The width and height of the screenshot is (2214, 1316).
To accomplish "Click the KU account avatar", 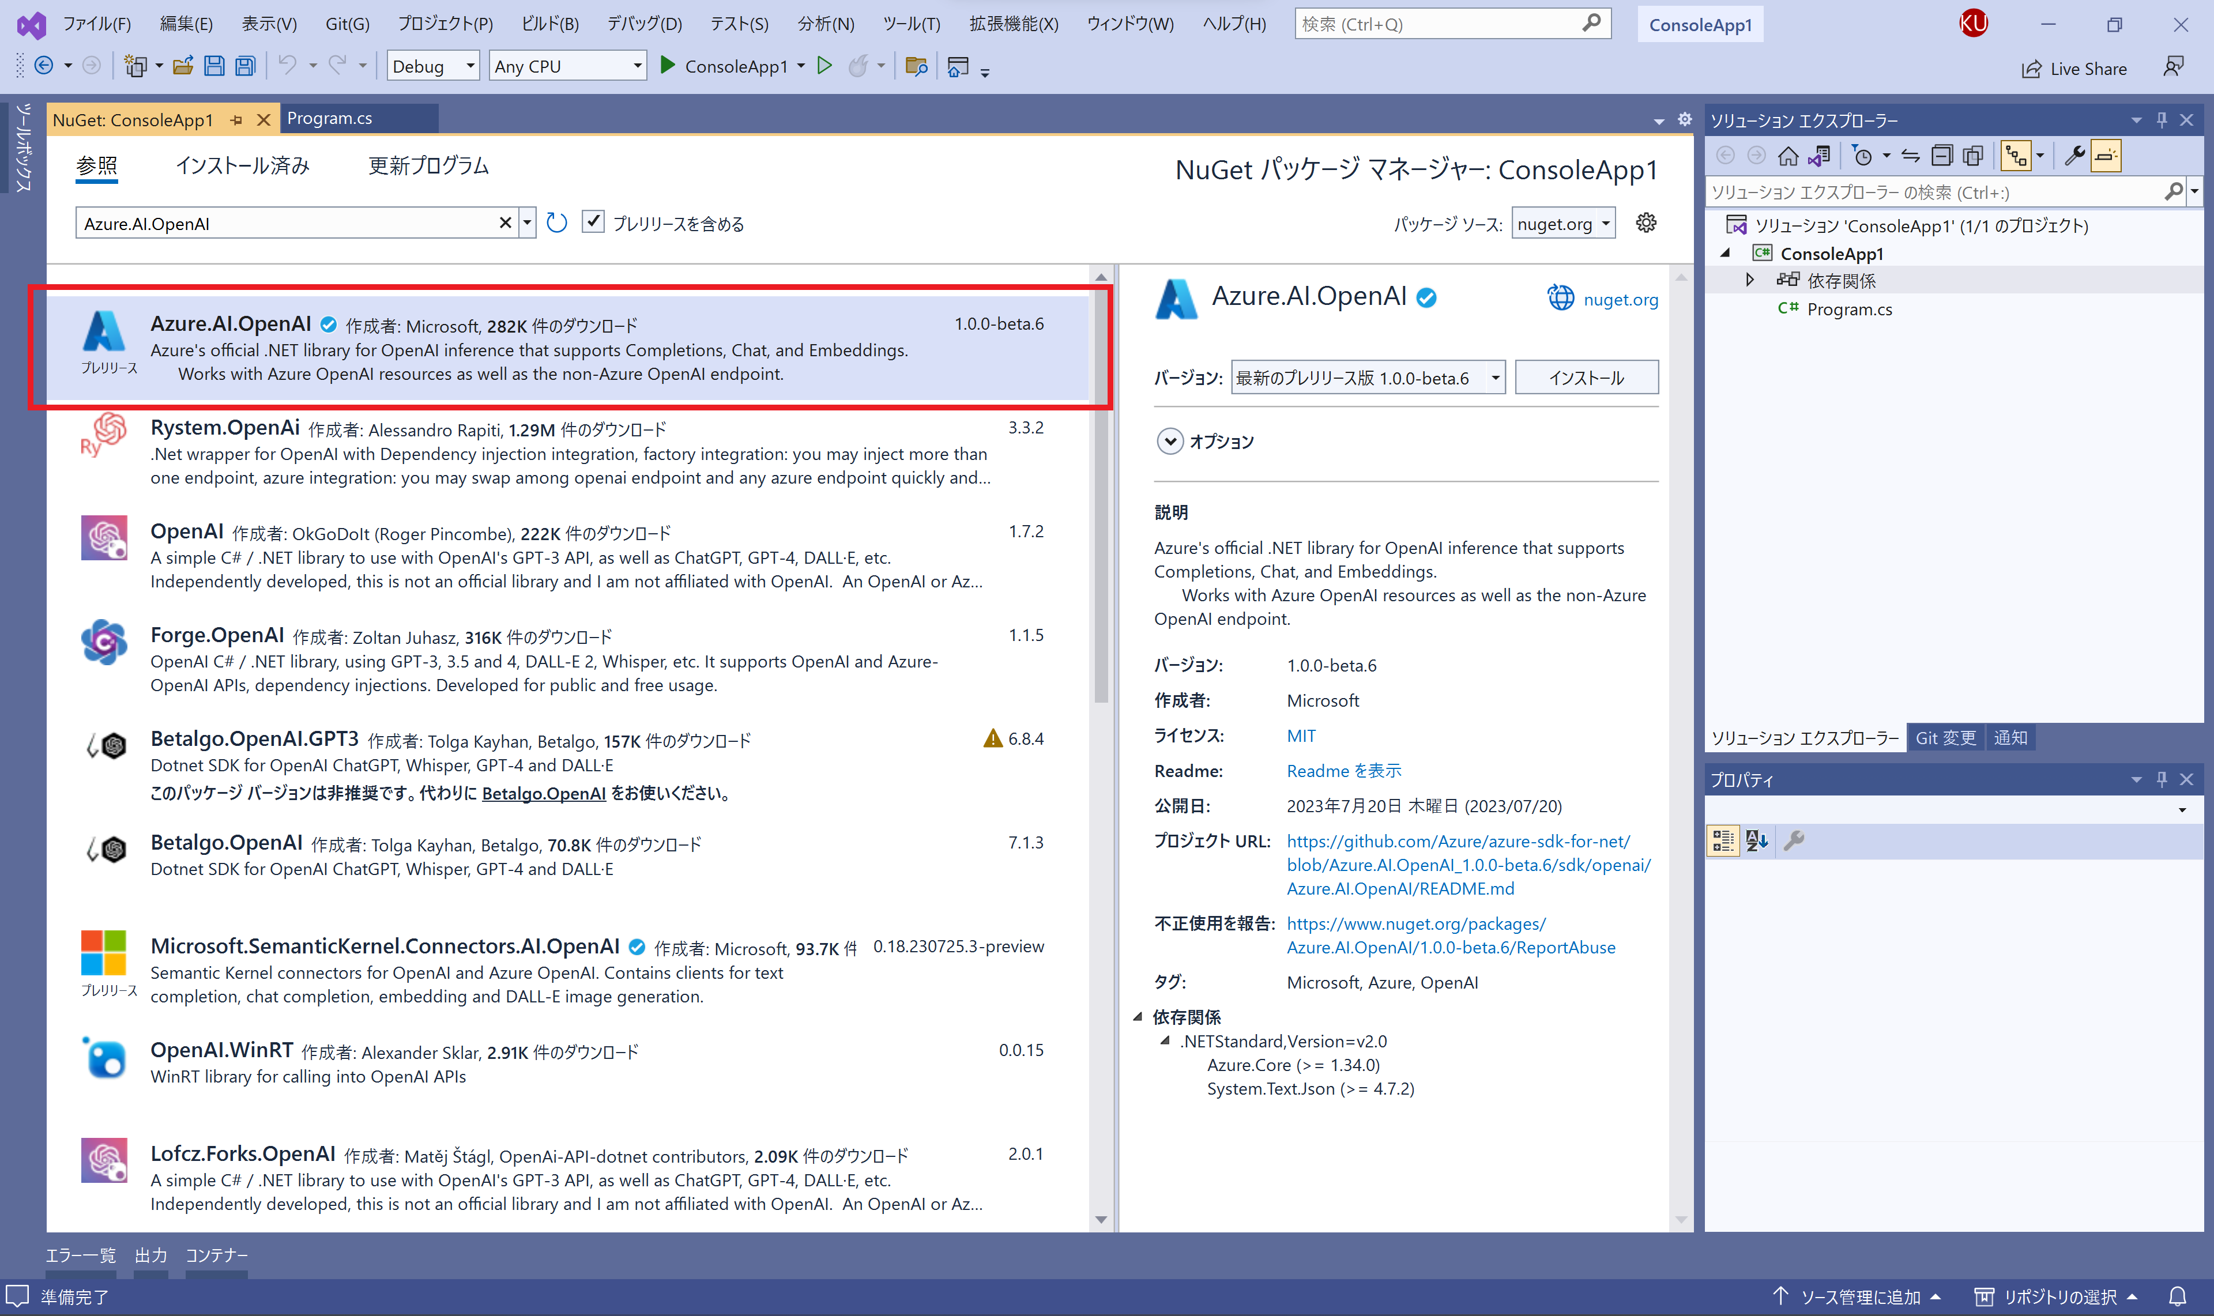I will pyautogui.click(x=1974, y=23).
